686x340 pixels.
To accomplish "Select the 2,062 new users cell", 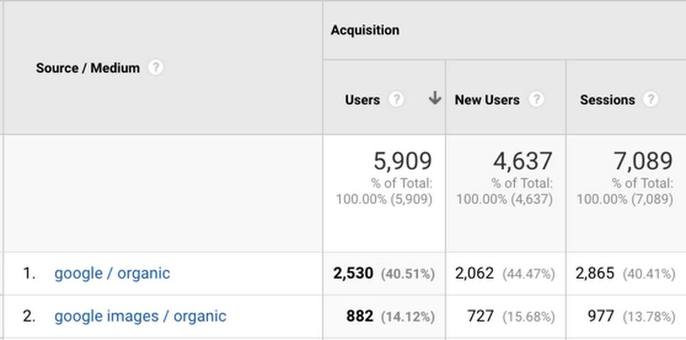I will [474, 274].
